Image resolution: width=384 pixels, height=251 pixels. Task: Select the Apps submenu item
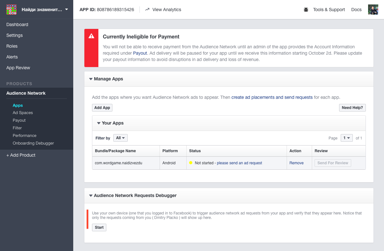point(18,105)
